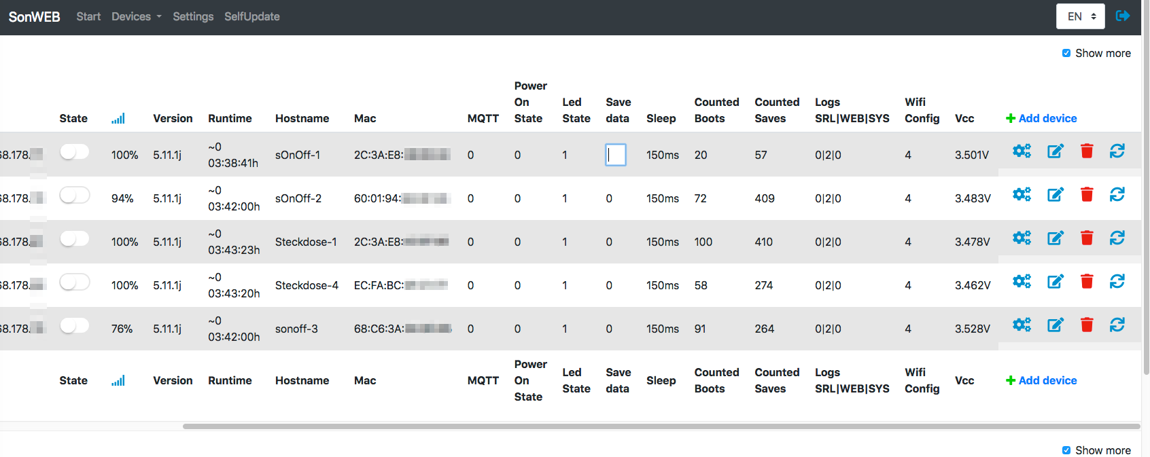Click the hostname Steckdose-1
1150x457 pixels.
coord(306,242)
